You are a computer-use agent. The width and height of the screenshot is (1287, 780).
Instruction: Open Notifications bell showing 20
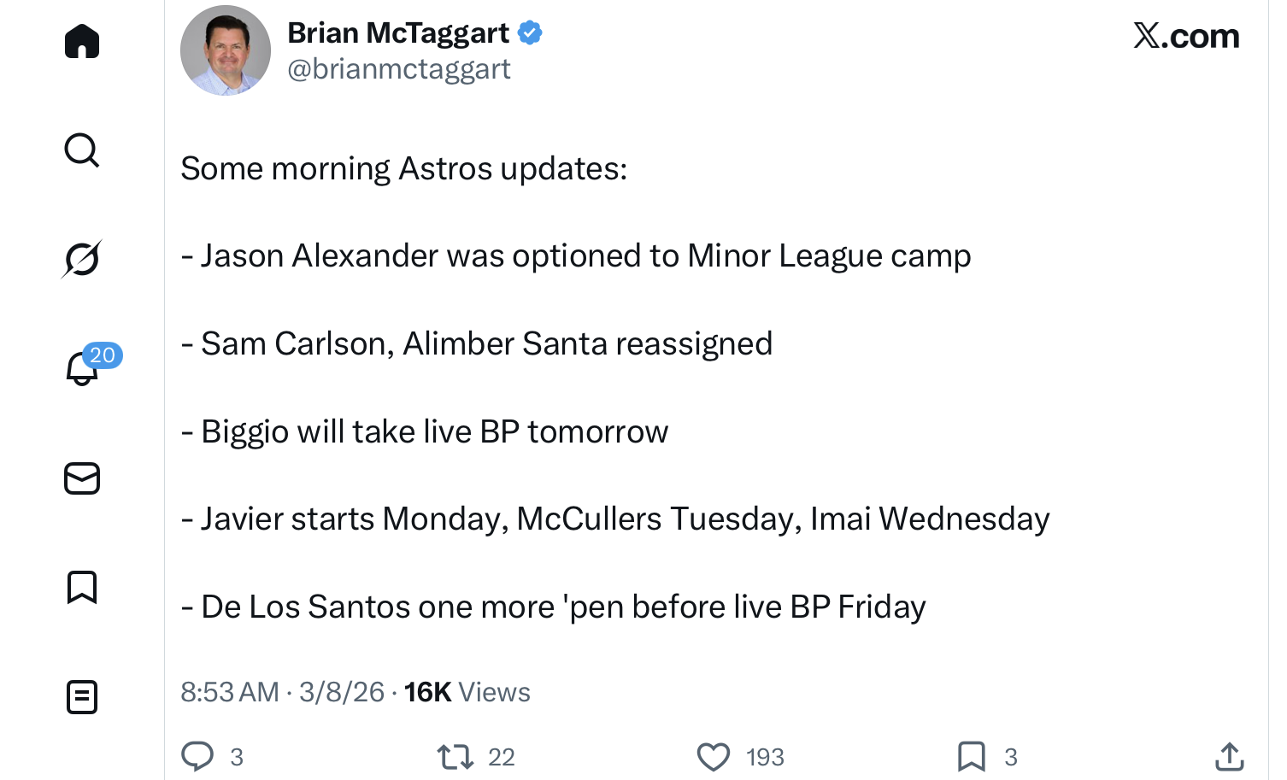[83, 368]
